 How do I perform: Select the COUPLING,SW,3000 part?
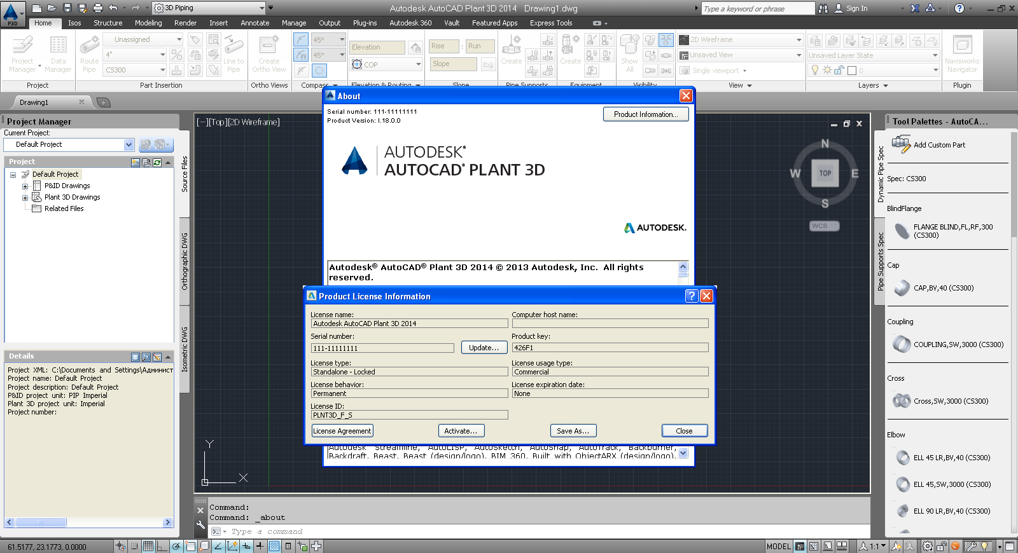pos(949,345)
